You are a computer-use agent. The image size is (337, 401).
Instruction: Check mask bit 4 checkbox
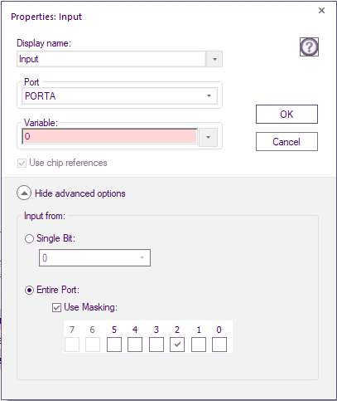[x=135, y=345]
